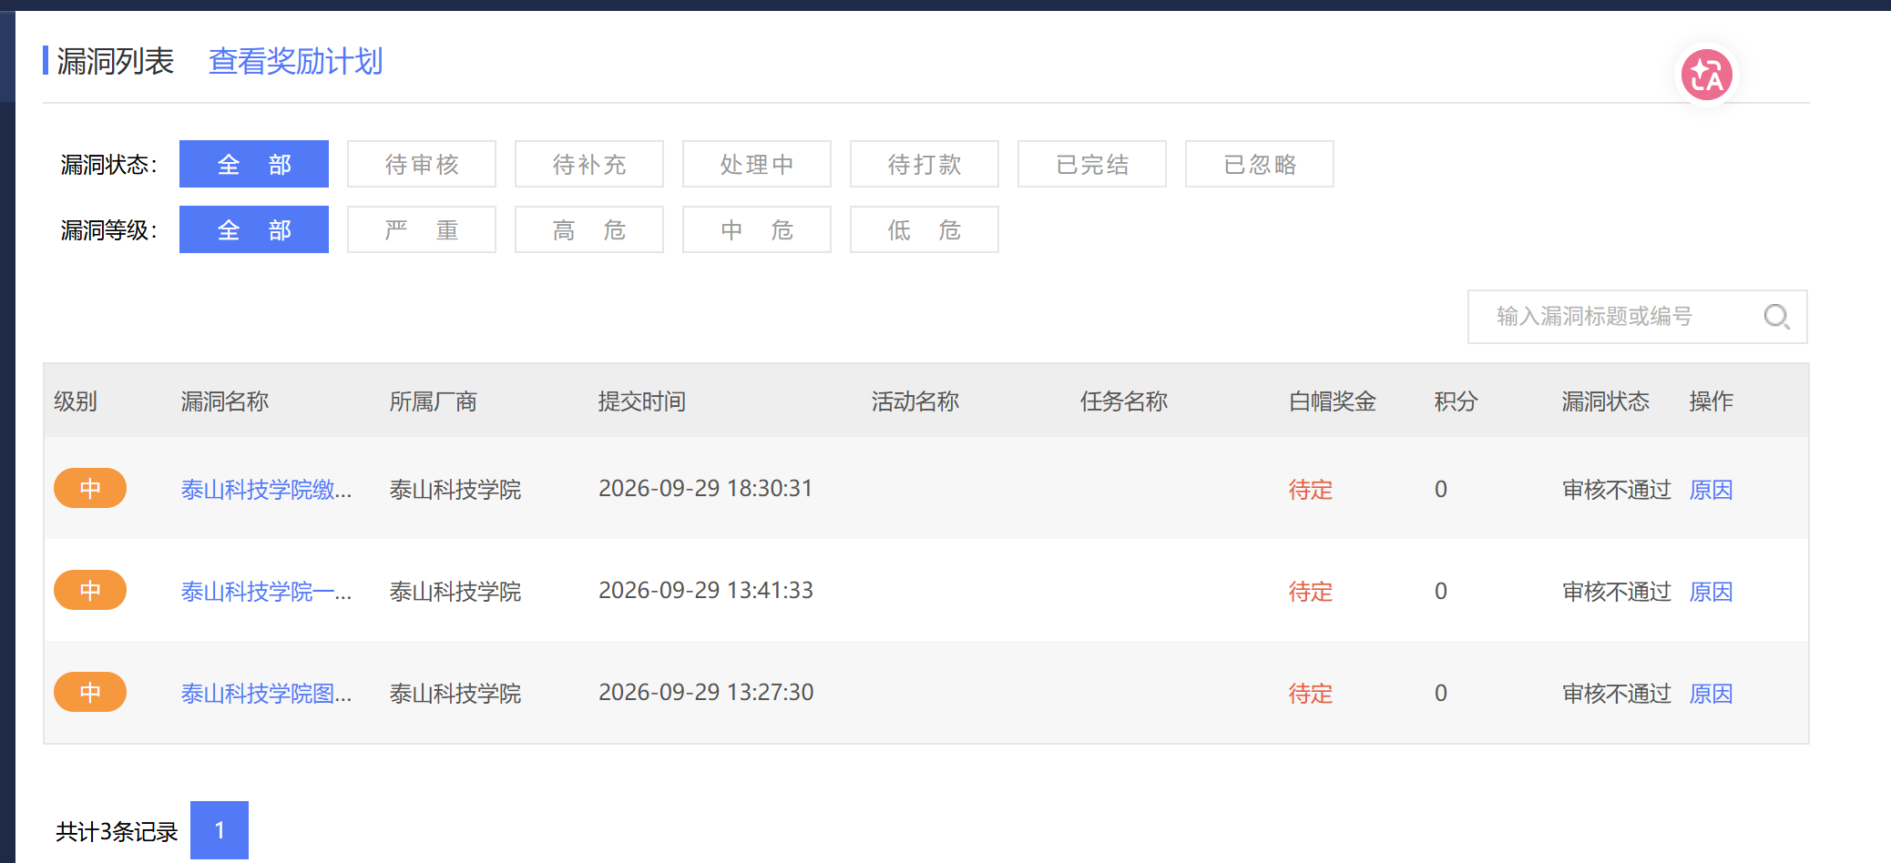Click the 提交时间 column header
This screenshot has width=1891, height=863.
(642, 401)
